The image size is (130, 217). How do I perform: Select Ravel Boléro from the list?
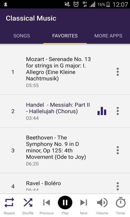click(65, 184)
